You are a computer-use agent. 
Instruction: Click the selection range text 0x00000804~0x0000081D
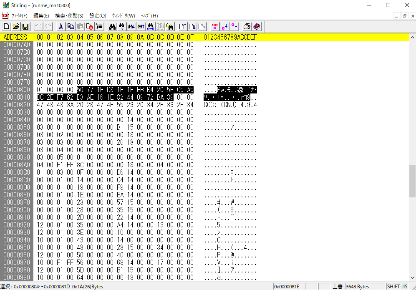coord(42,287)
